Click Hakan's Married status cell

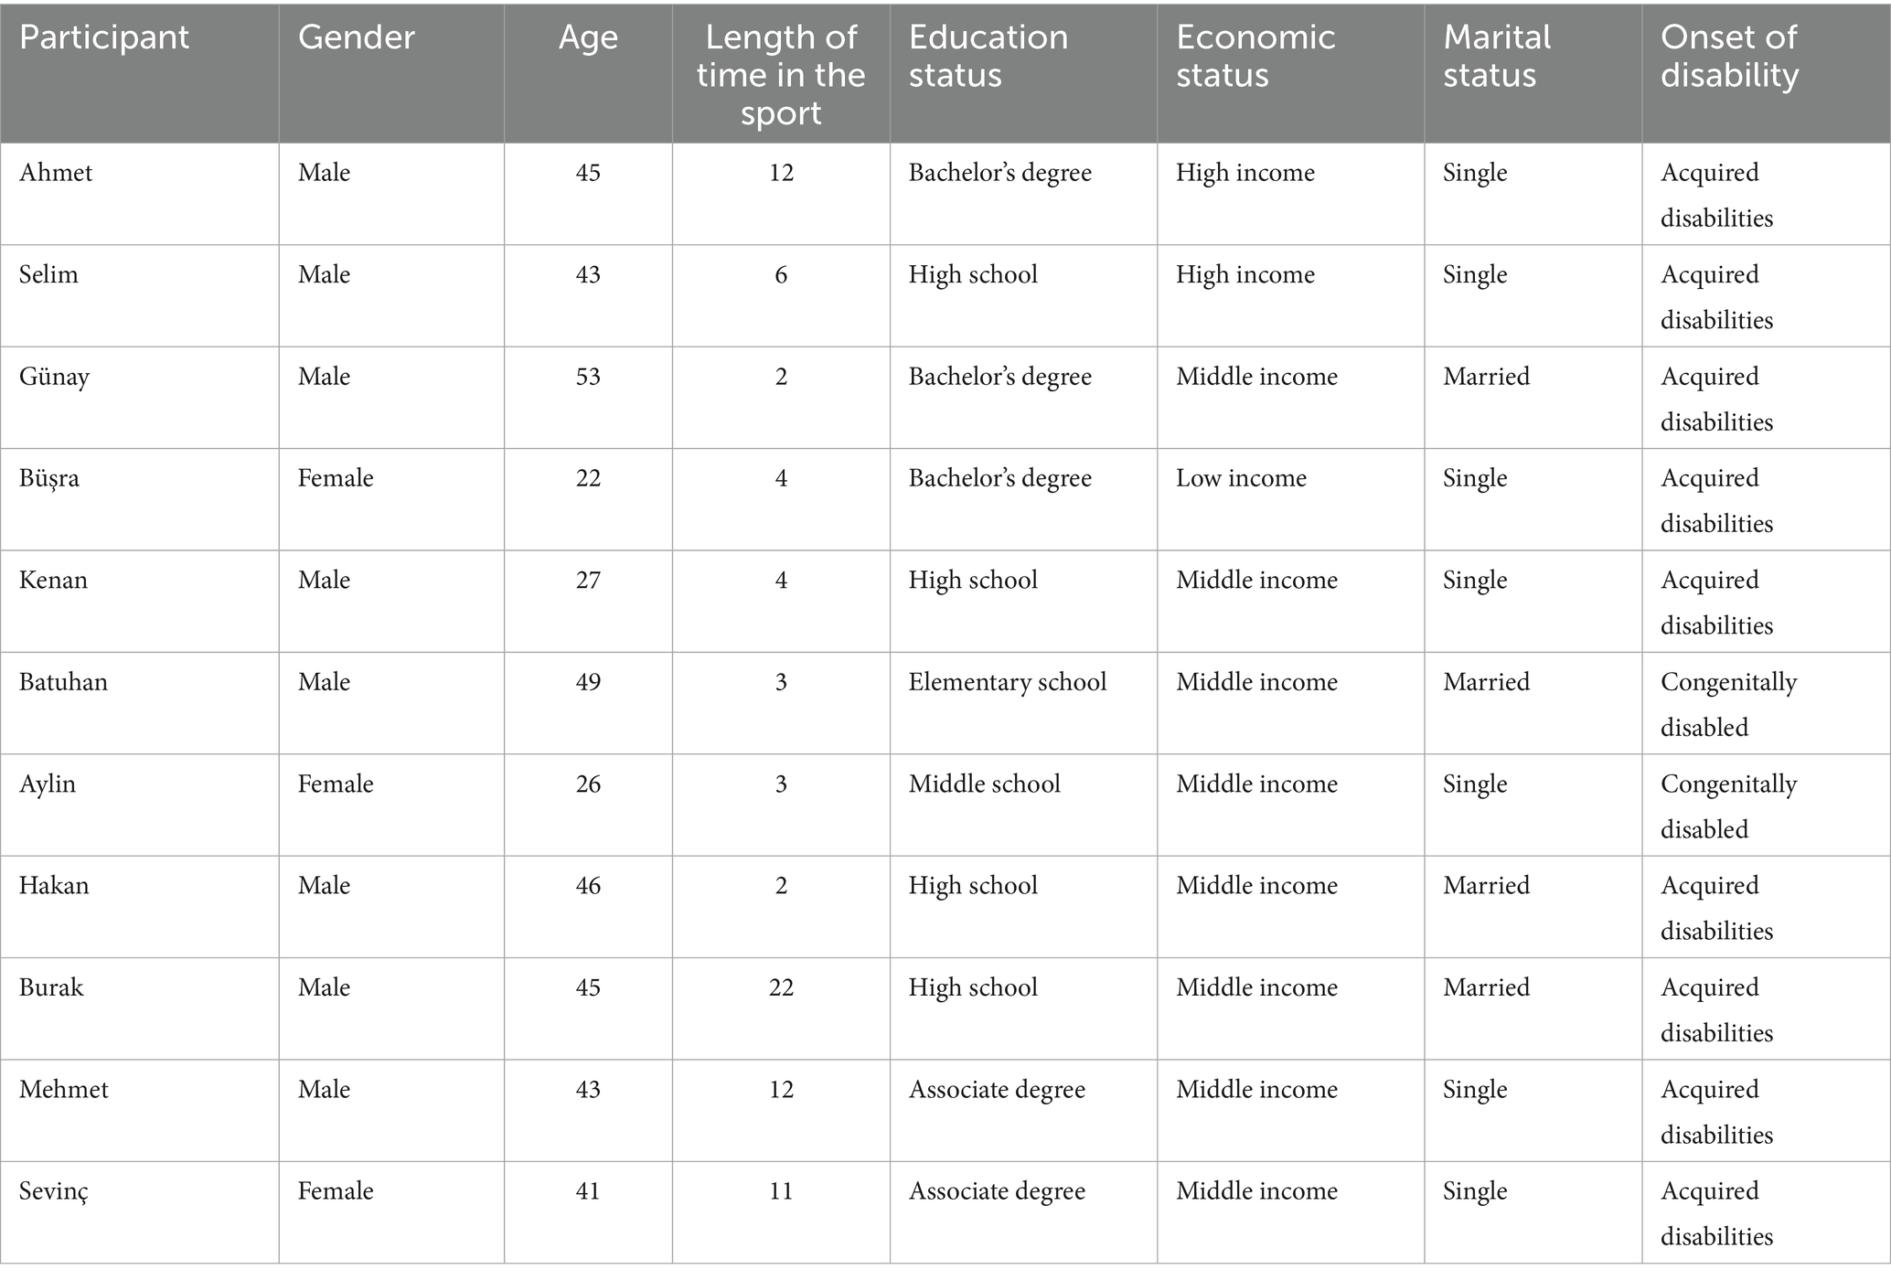pos(1486,887)
